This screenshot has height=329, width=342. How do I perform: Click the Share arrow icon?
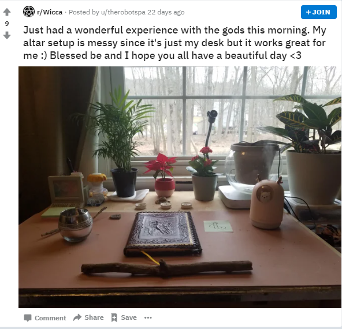coord(77,317)
